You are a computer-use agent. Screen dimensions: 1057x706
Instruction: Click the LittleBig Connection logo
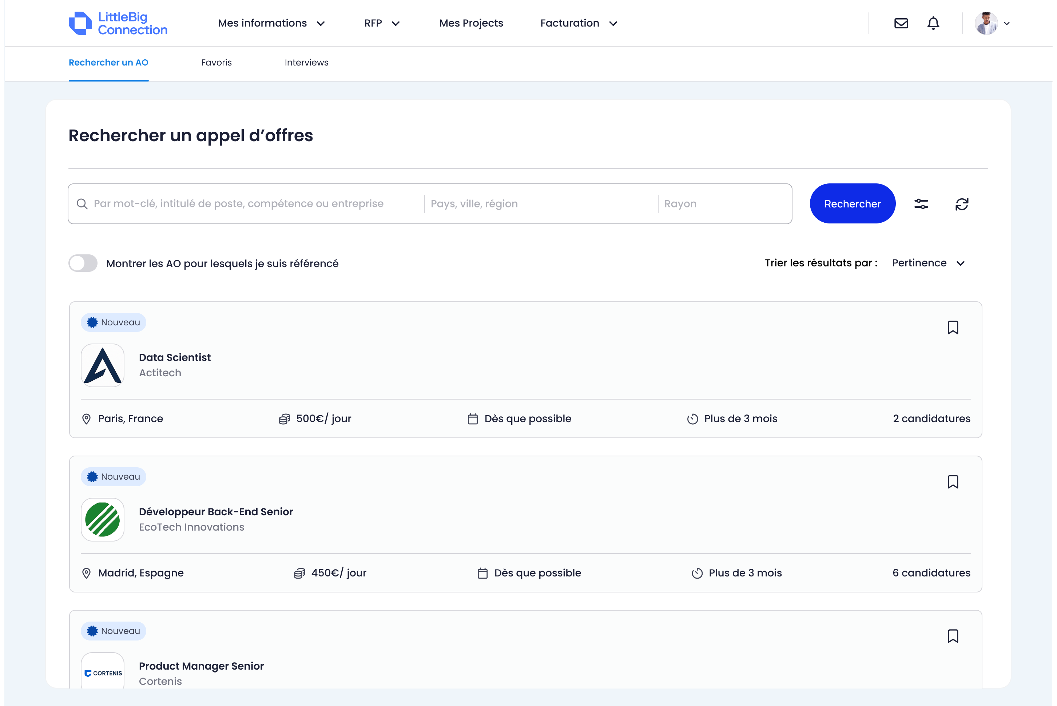pos(118,23)
